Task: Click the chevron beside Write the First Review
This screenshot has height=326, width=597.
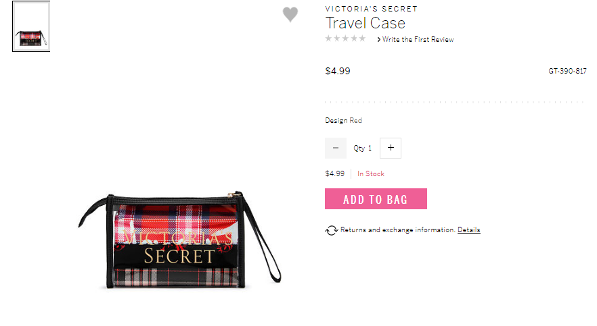Action: 379,39
